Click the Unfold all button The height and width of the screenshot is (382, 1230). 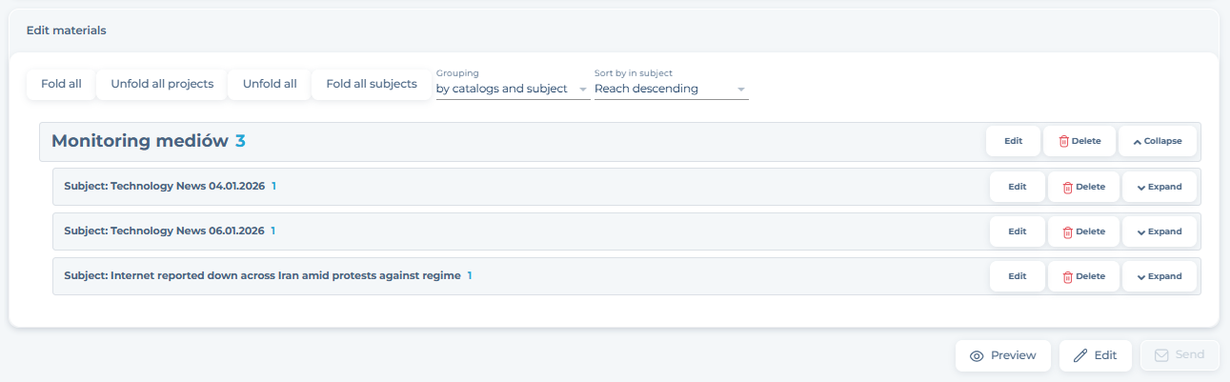coord(270,84)
